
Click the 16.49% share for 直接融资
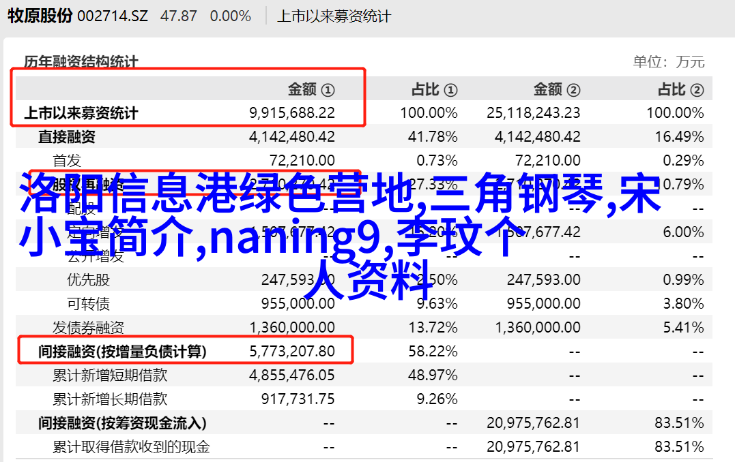tap(679, 137)
